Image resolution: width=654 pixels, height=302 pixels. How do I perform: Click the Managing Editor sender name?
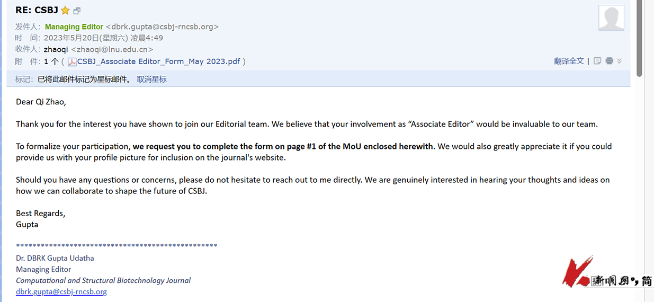click(74, 26)
